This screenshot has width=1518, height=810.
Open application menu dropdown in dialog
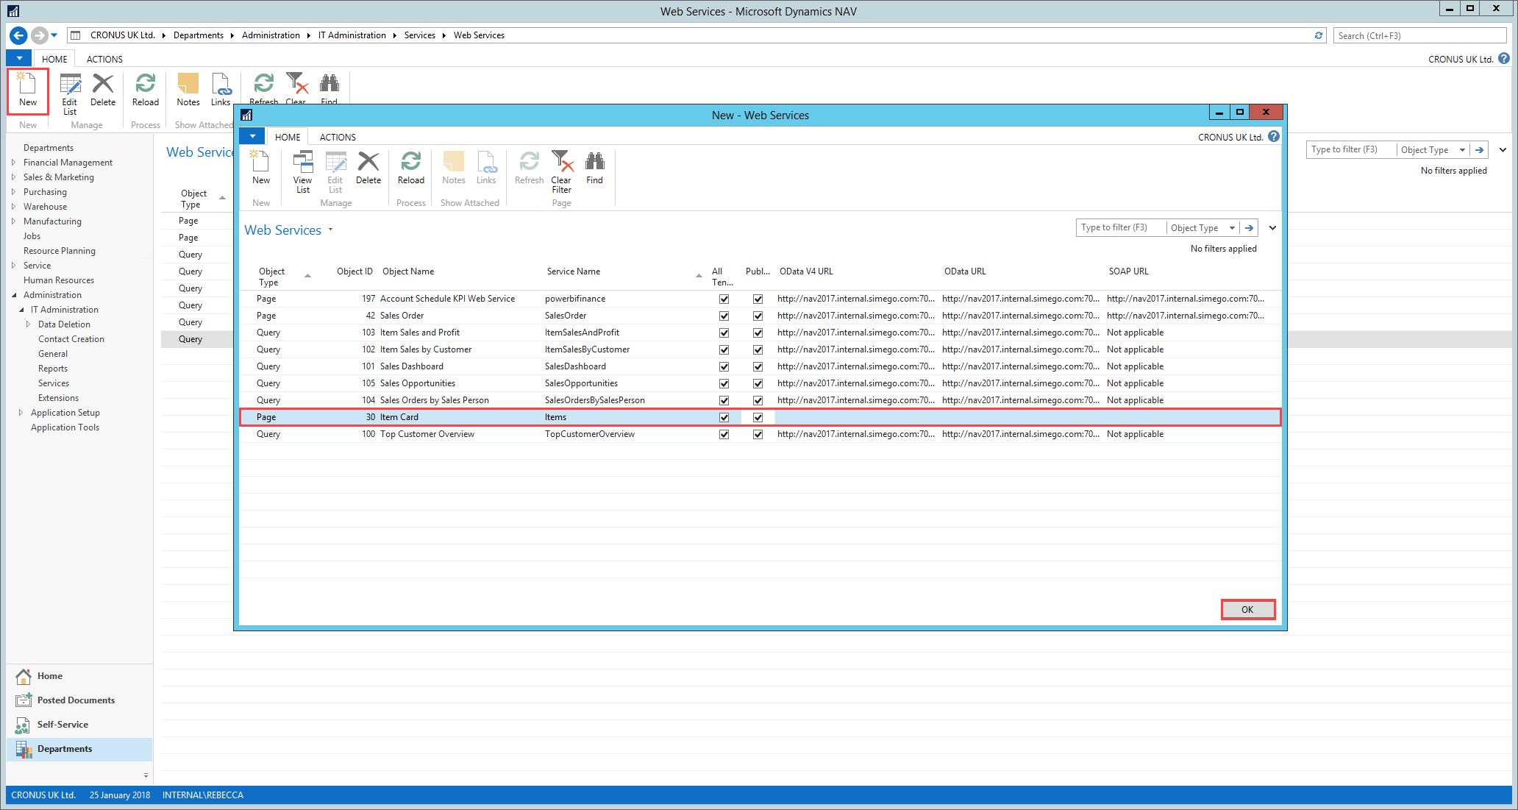(252, 137)
